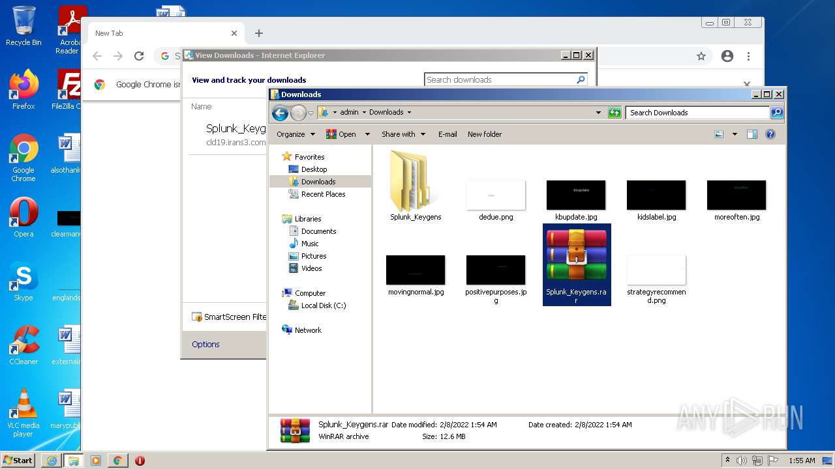
Task: Open the Share with dropdown
Action: point(403,134)
